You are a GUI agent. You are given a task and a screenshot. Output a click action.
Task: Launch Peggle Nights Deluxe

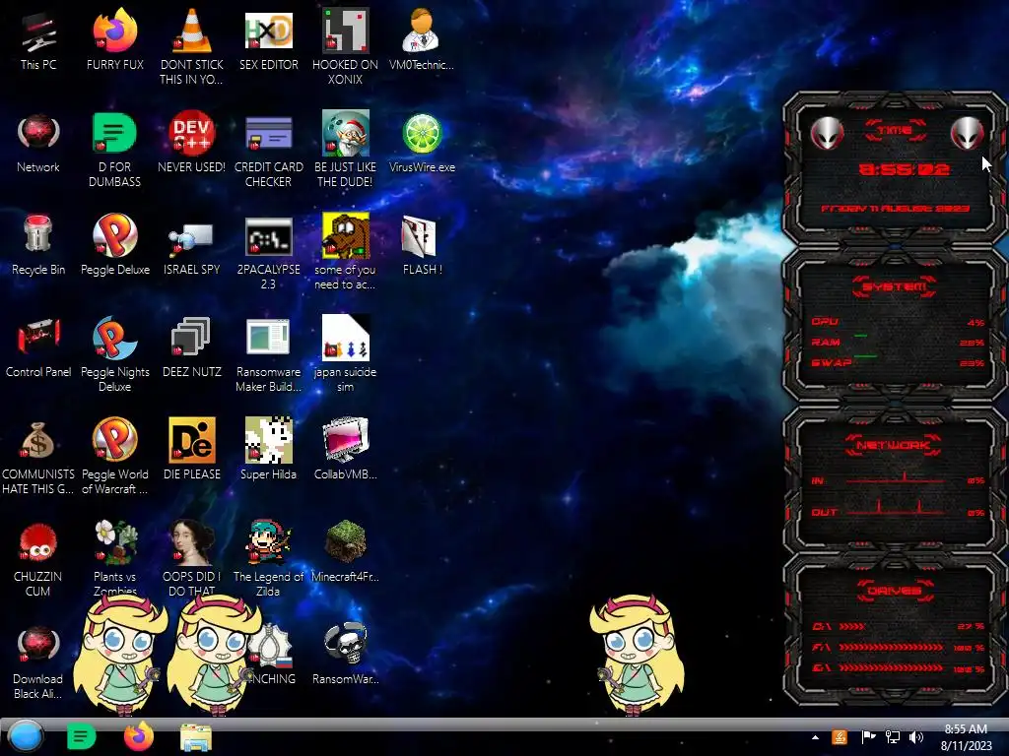(115, 353)
